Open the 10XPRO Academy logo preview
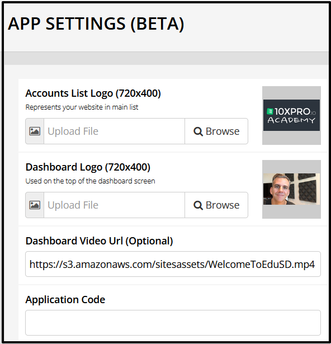 [291, 115]
